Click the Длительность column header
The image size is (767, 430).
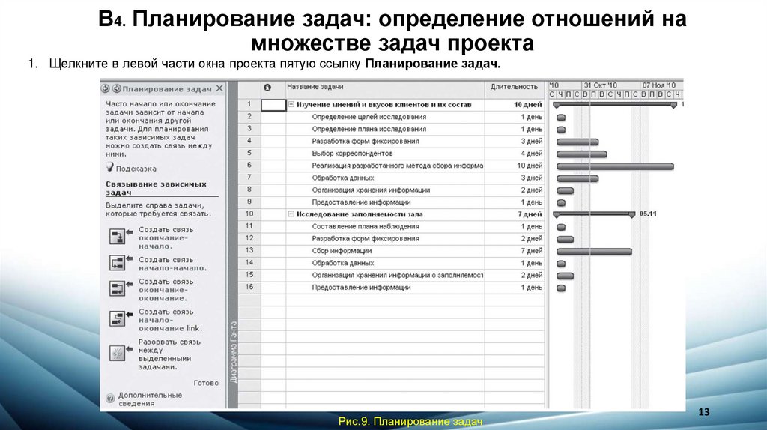pos(514,87)
